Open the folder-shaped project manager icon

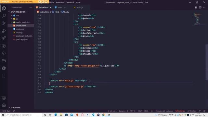(4, 61)
